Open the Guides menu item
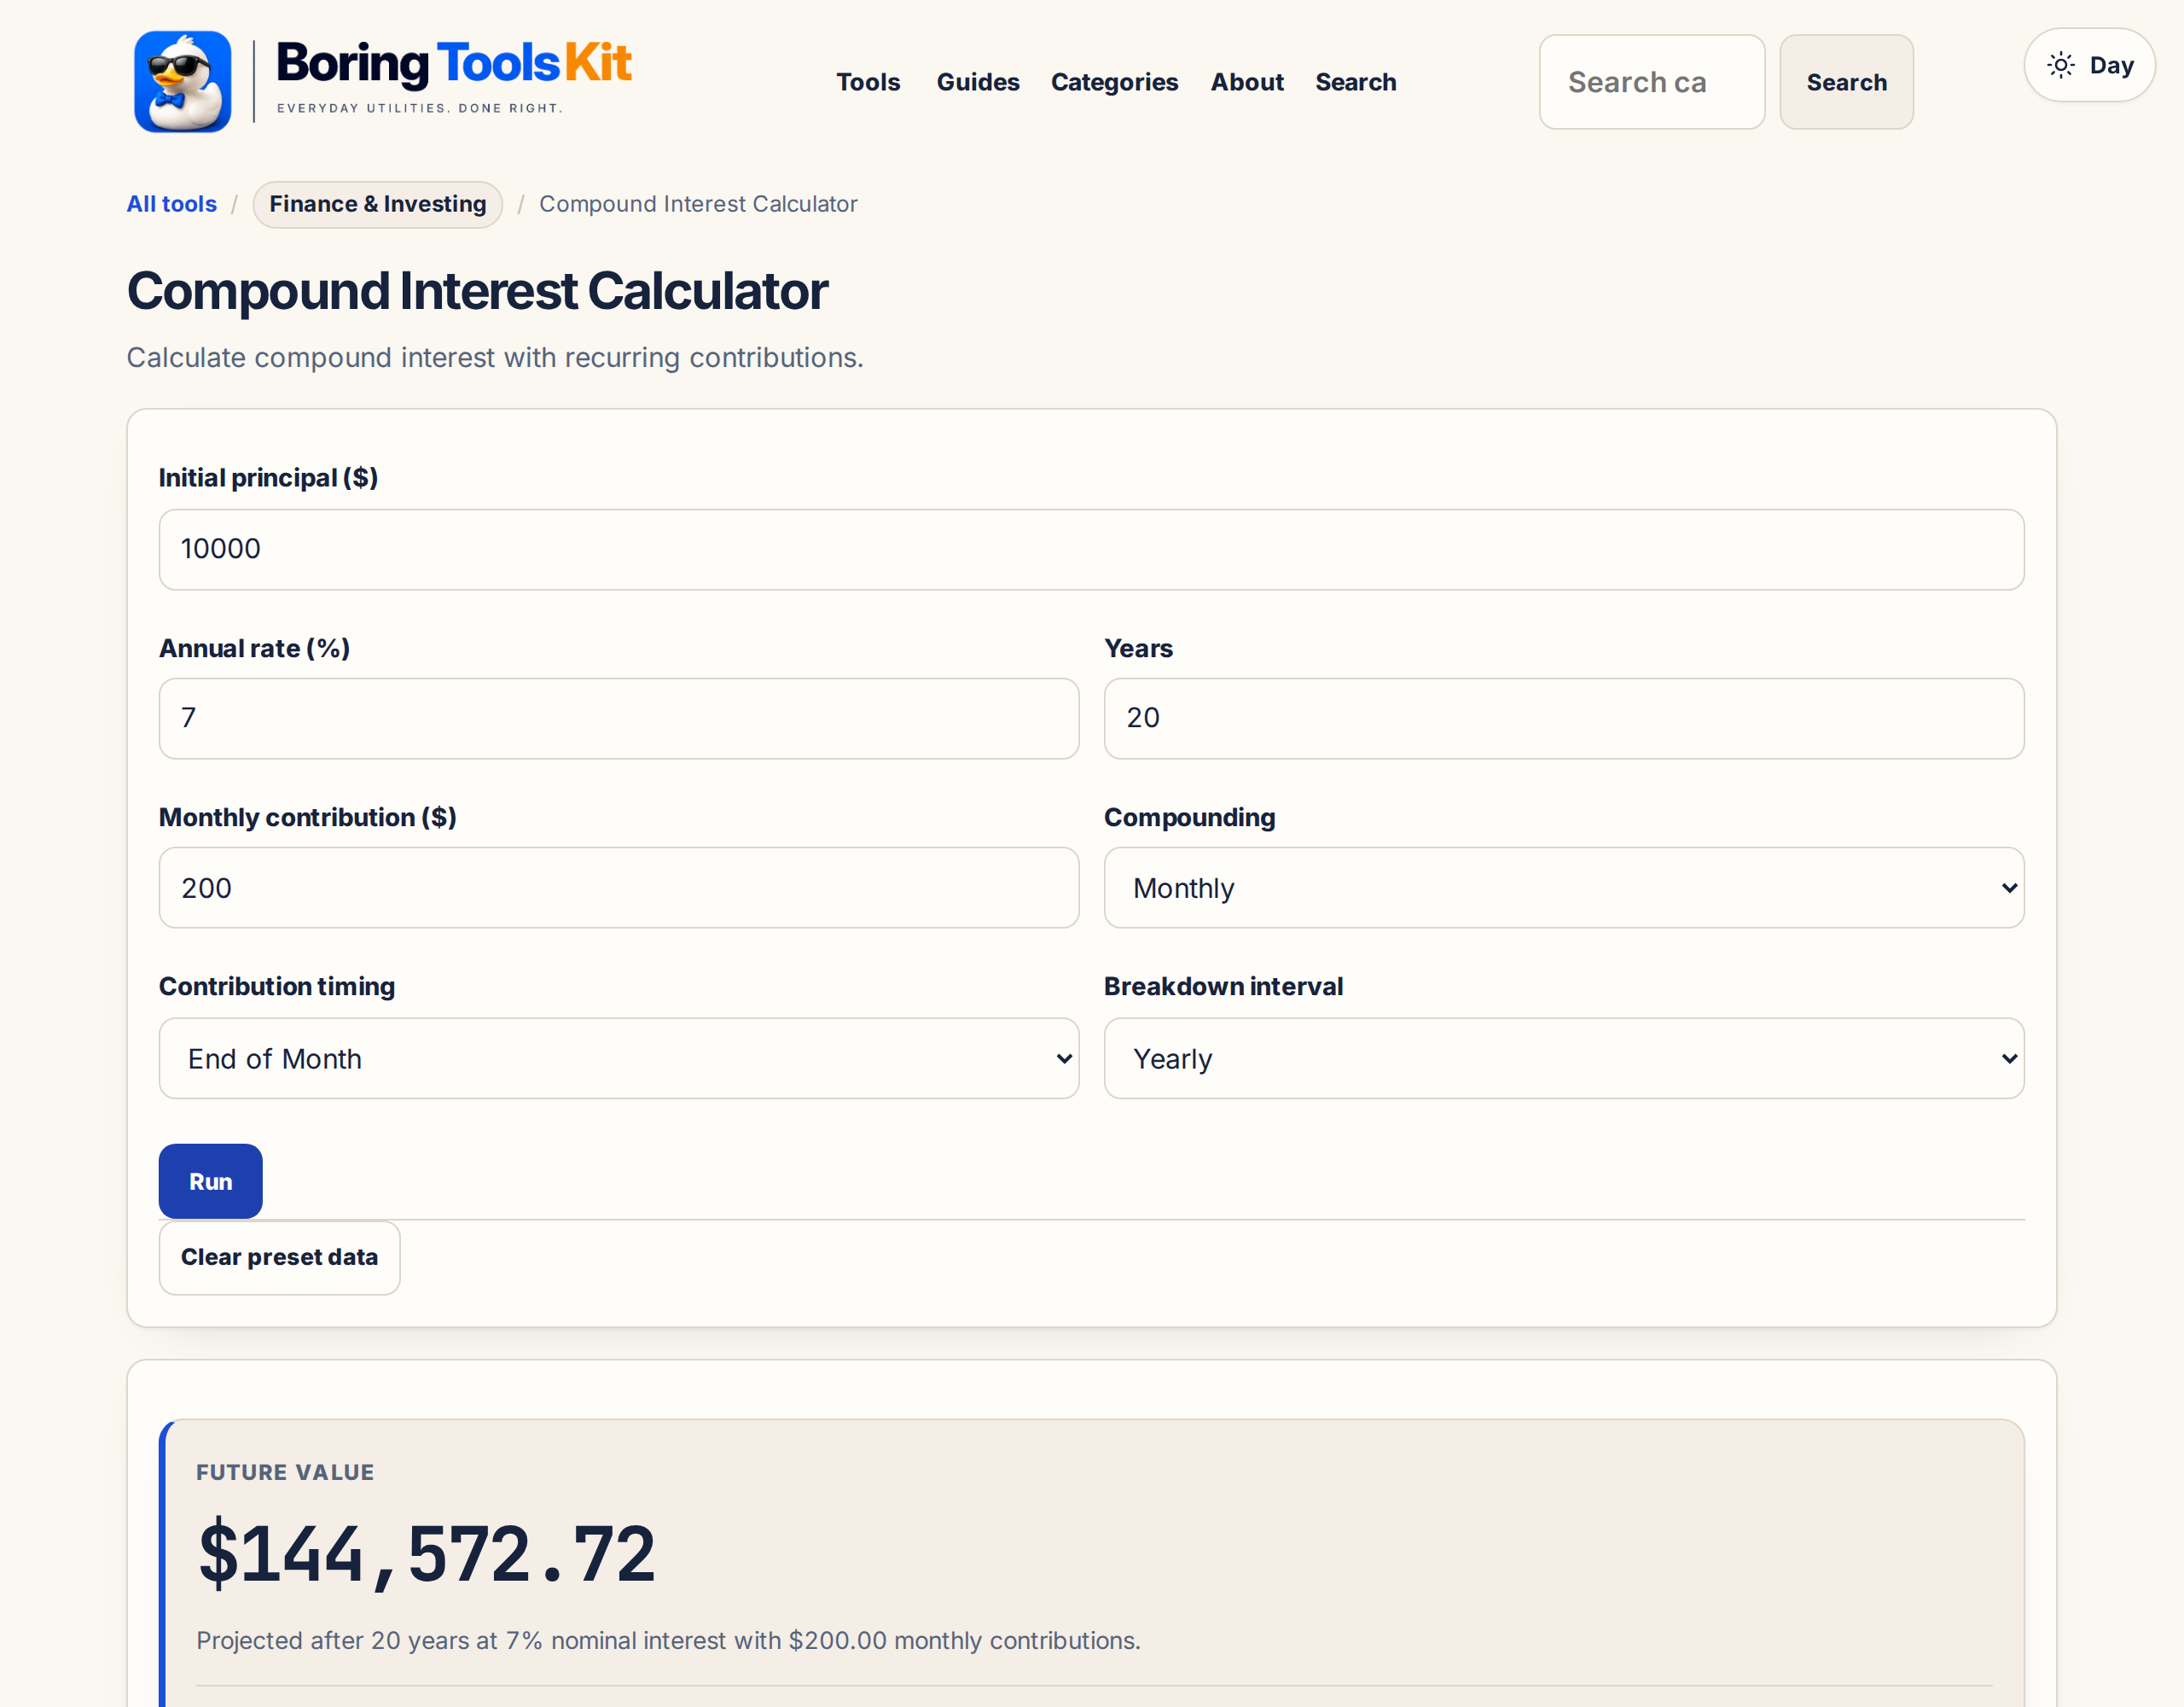The height and width of the screenshot is (1707, 2184). (978, 82)
